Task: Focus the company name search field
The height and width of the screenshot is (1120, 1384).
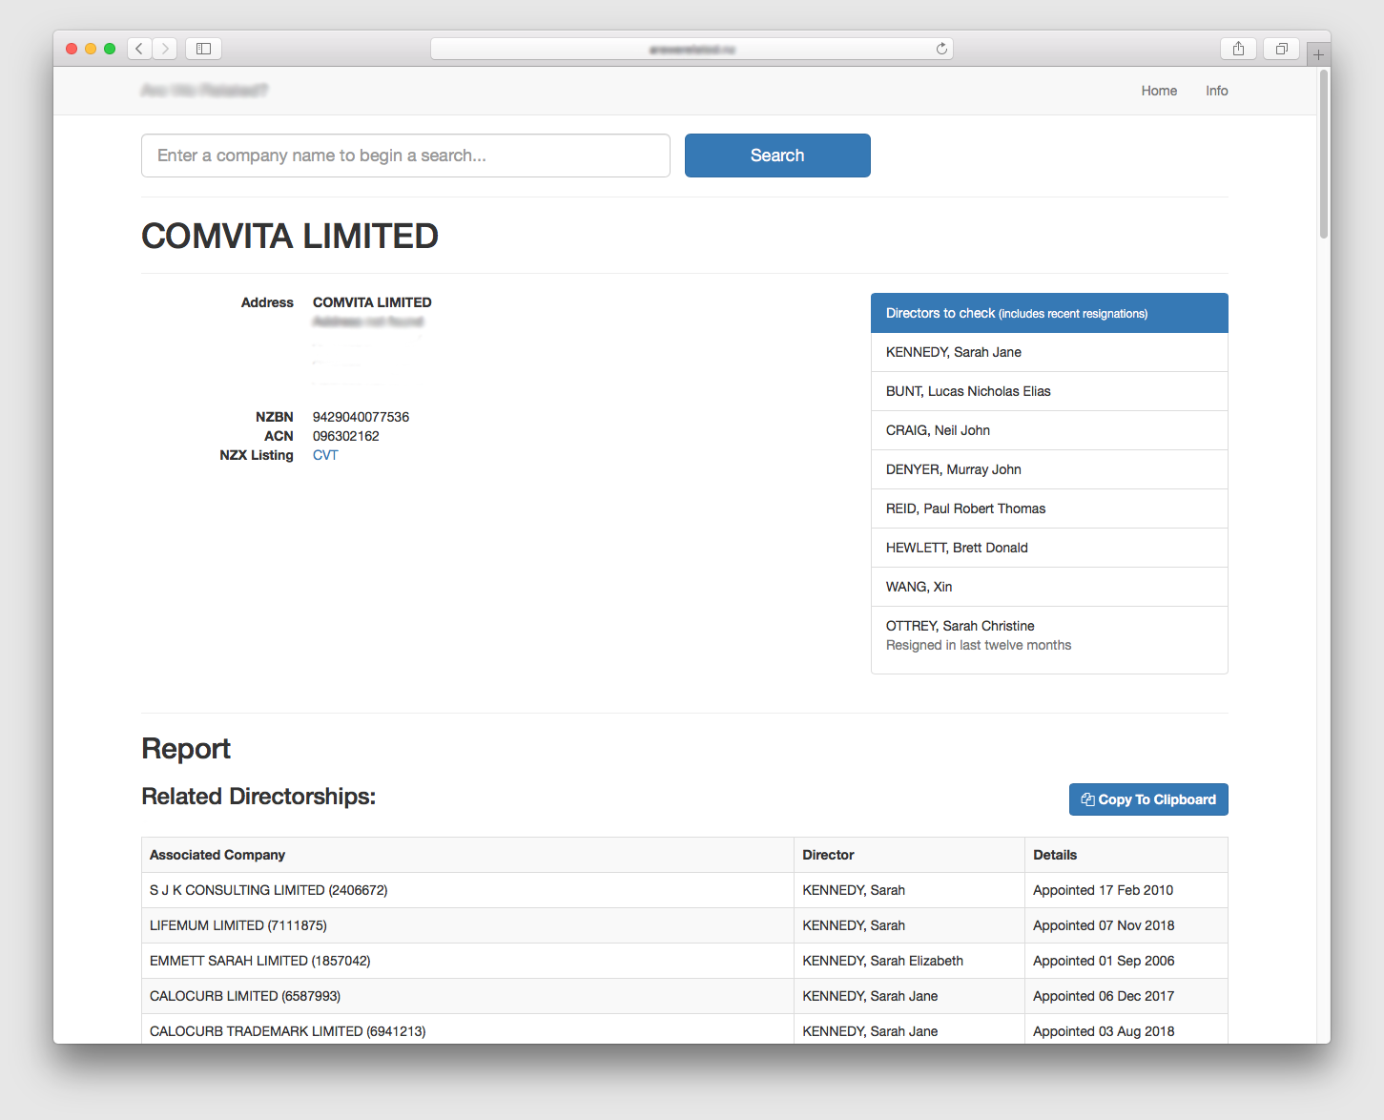Action: click(x=405, y=156)
